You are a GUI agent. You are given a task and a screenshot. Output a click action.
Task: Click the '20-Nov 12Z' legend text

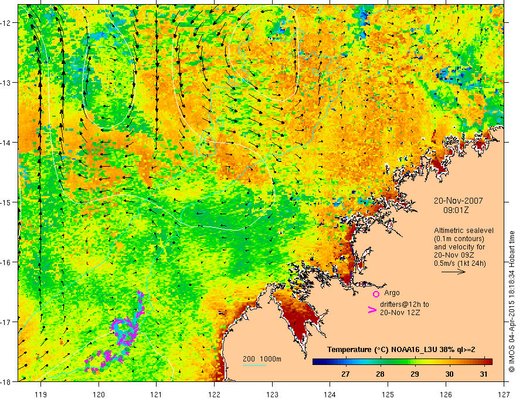(x=400, y=313)
